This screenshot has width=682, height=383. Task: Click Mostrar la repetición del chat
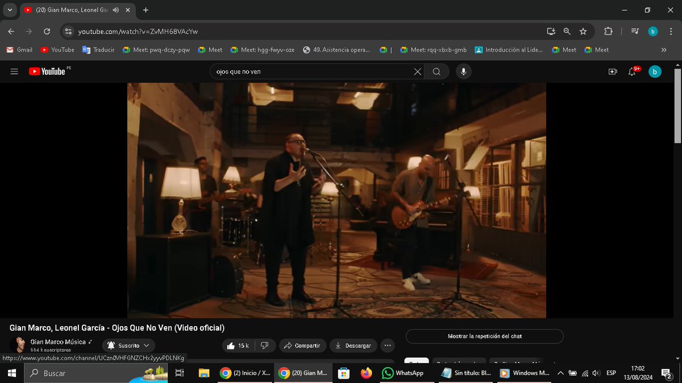coord(485,336)
